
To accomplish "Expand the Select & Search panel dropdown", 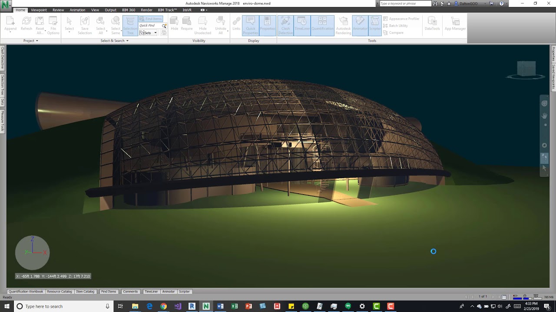I will tap(115, 41).
